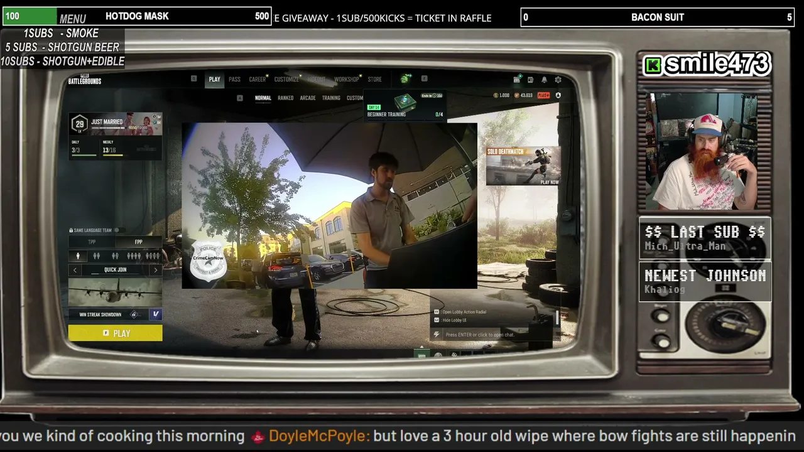Click the lightning chat icon
This screenshot has width=804, height=452.
click(x=437, y=335)
